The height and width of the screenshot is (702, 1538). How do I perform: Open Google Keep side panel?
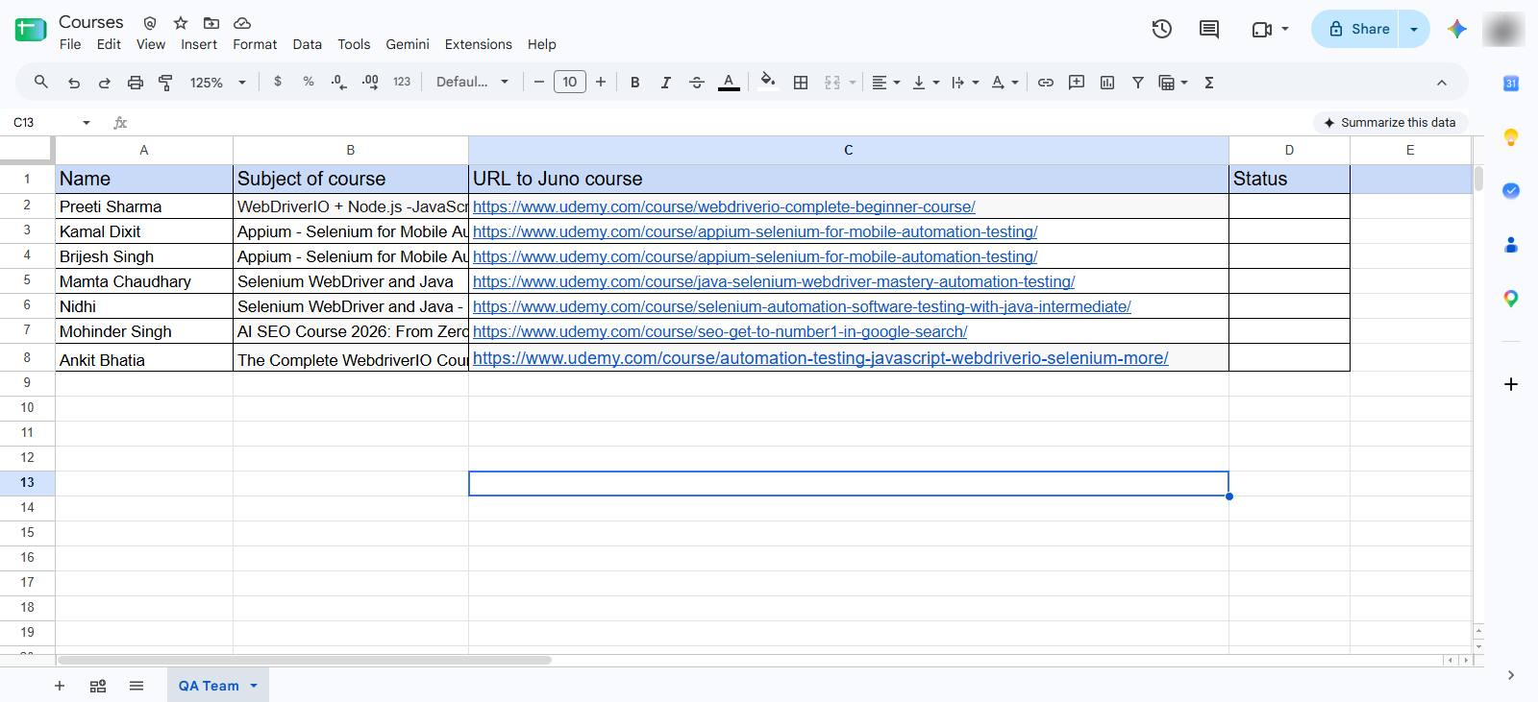(1511, 137)
